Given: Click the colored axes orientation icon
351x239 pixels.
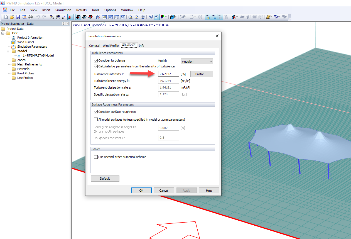Looking at the screenshot, I should tap(162, 17).
